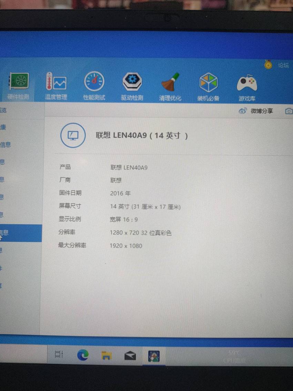The height and width of the screenshot is (391, 293).
Task: Click the value 1280 x 720 32 位真彩色
Action: pos(141,233)
